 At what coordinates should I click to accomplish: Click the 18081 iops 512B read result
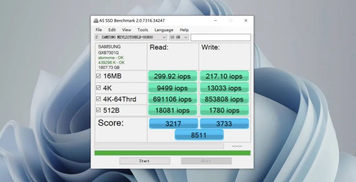point(172,110)
